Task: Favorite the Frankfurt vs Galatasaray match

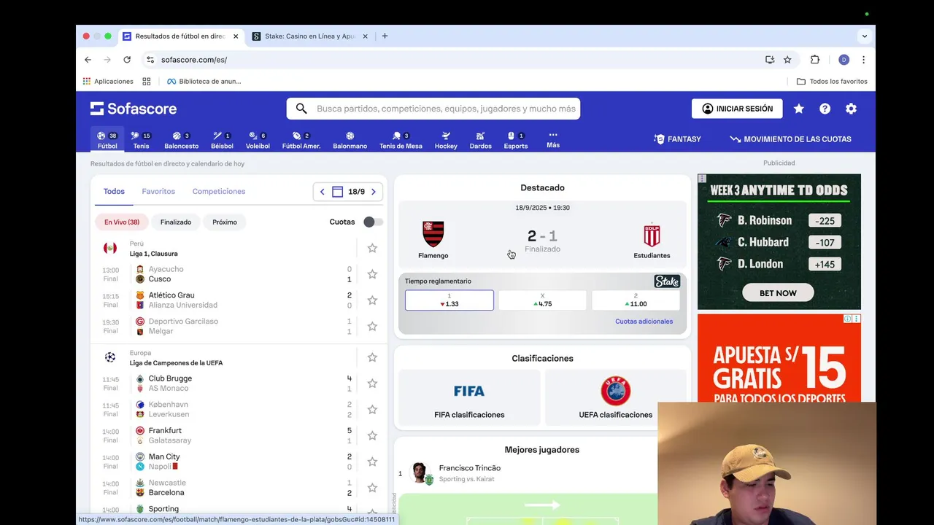Action: click(372, 435)
